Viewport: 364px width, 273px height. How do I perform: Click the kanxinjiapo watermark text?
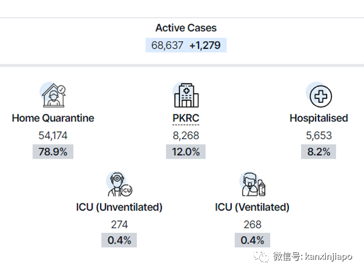[x=328, y=257]
